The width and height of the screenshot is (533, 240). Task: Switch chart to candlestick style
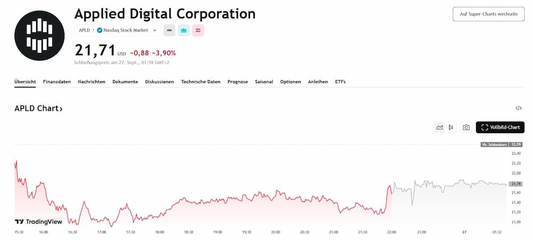pos(451,127)
